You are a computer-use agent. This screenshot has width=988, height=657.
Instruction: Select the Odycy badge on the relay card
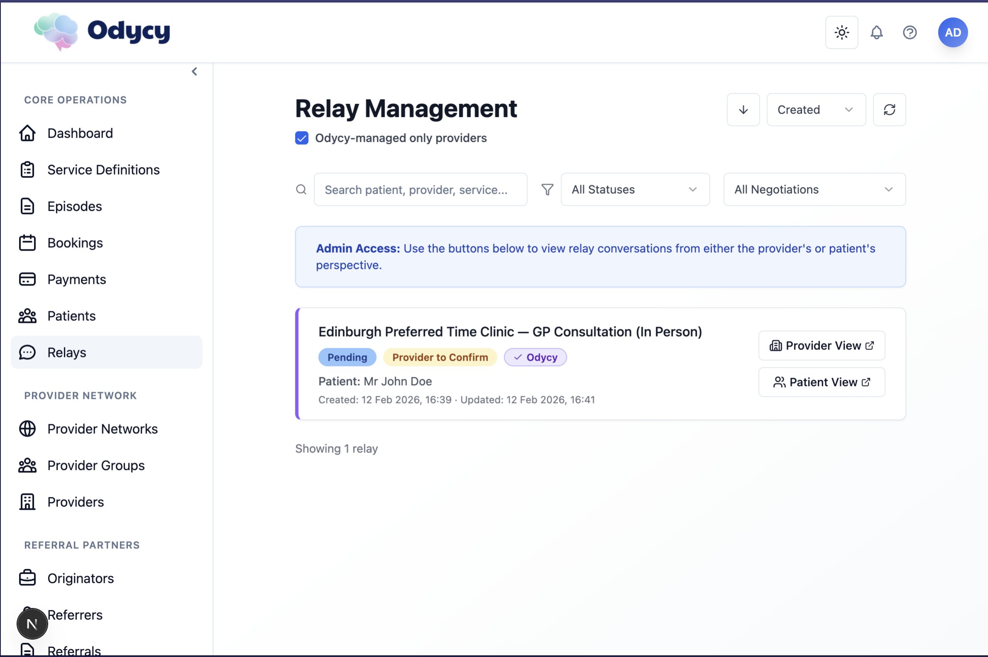pyautogui.click(x=535, y=357)
